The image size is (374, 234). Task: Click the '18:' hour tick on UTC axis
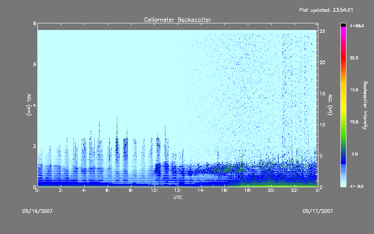[248, 190]
